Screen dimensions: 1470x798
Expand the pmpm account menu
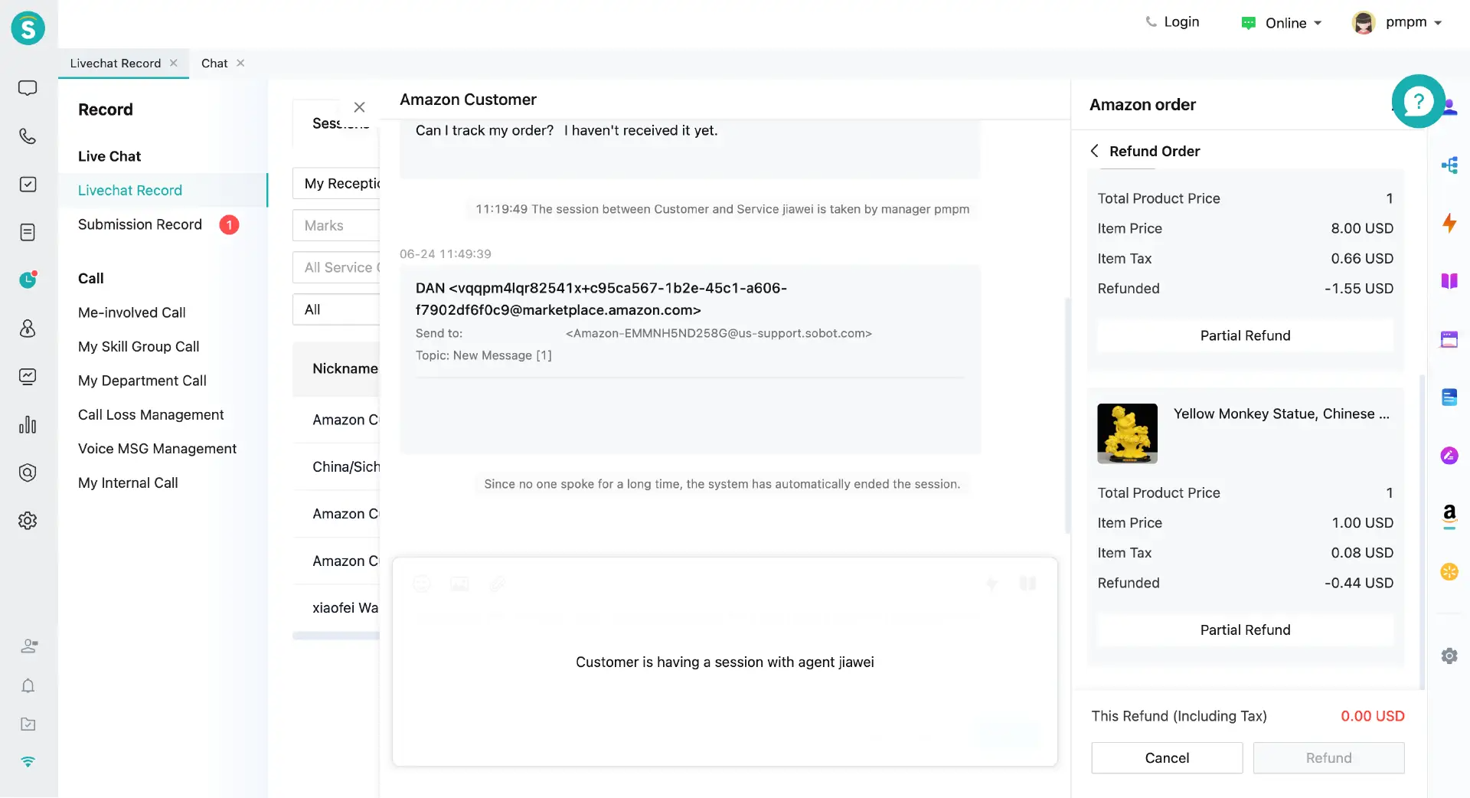coord(1438,23)
